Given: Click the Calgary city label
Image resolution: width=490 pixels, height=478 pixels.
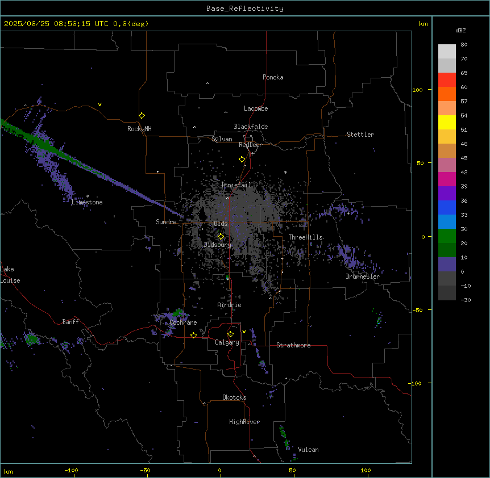Looking at the screenshot, I should (x=227, y=342).
